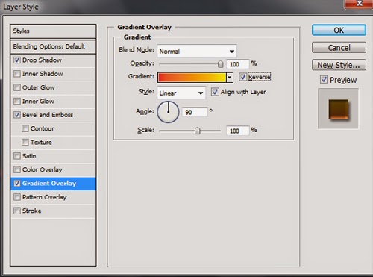Toggle the Reverse checkbox
This screenshot has height=277, width=373.
tap(243, 77)
